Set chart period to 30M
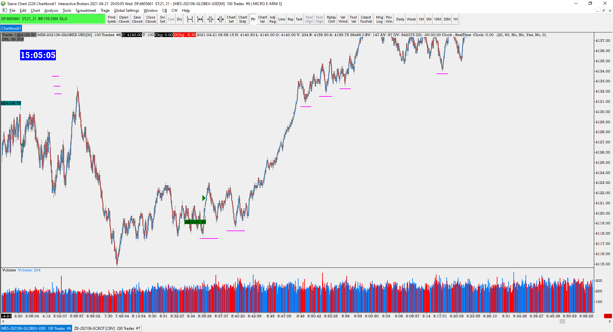The width and height of the screenshot is (613, 332). [x=447, y=19]
